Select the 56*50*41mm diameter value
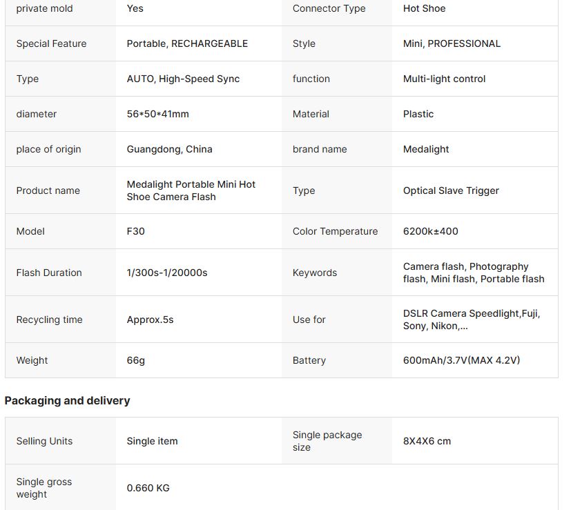Image resolution: width=571 pixels, height=510 pixels. pos(157,114)
